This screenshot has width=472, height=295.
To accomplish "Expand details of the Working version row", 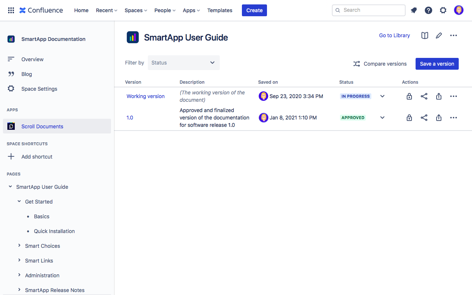I will pos(382,96).
